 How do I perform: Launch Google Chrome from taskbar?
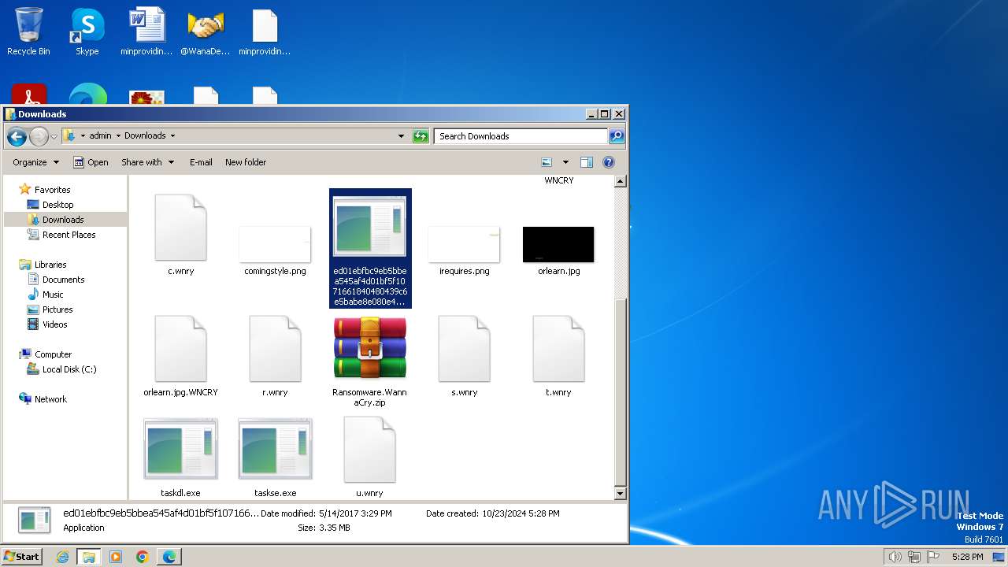pos(143,557)
